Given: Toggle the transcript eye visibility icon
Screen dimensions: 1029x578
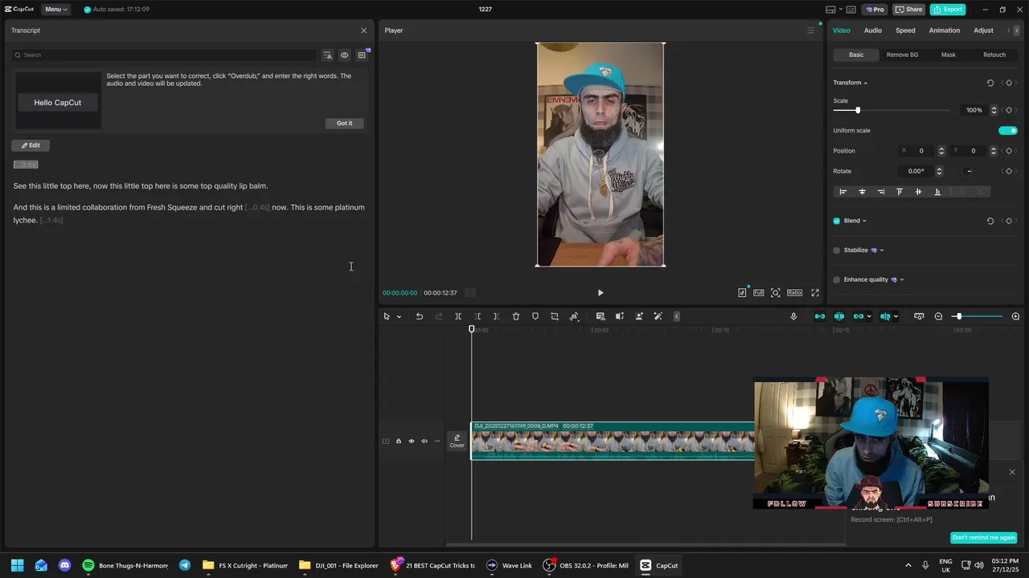Looking at the screenshot, I should pyautogui.click(x=344, y=55).
